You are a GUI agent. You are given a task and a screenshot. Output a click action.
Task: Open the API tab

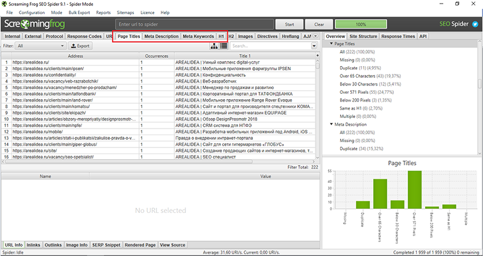point(423,37)
